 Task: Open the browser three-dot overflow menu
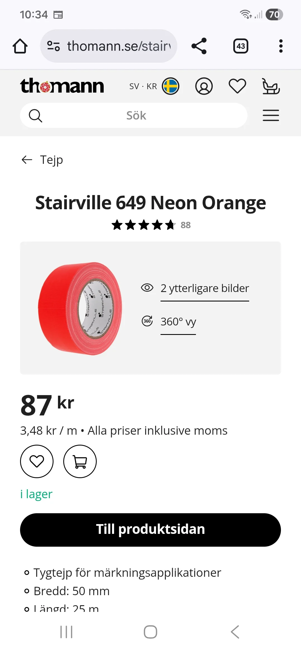pos(281,46)
